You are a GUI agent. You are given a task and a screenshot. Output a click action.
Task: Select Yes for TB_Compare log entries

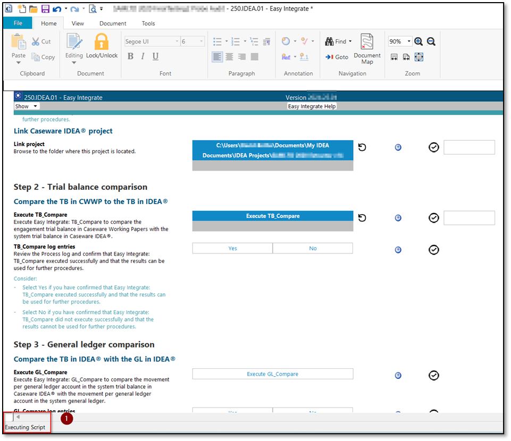point(232,248)
